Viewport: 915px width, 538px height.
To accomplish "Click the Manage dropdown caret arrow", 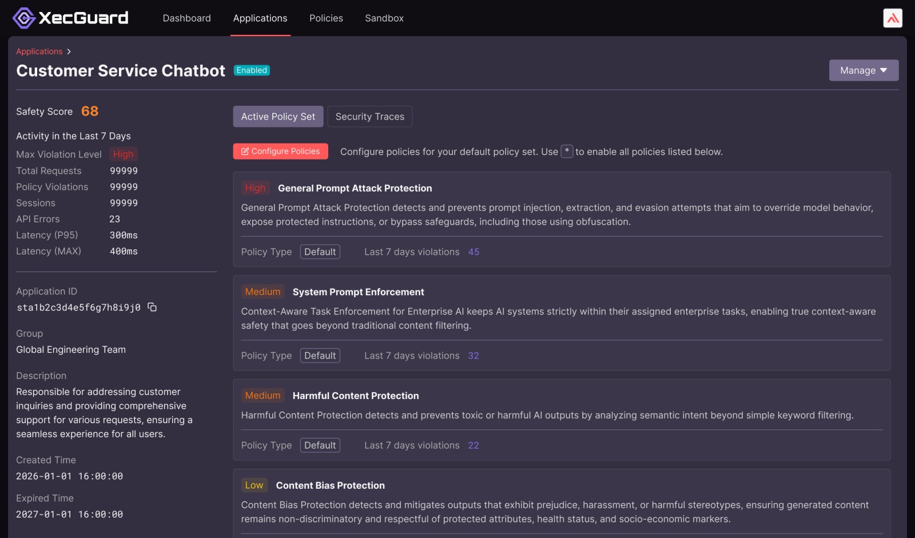I will pyautogui.click(x=884, y=70).
